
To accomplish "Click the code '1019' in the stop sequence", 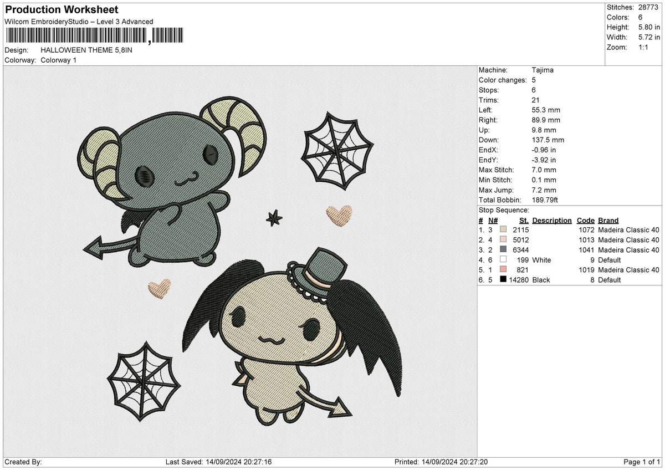I will (x=586, y=270).
